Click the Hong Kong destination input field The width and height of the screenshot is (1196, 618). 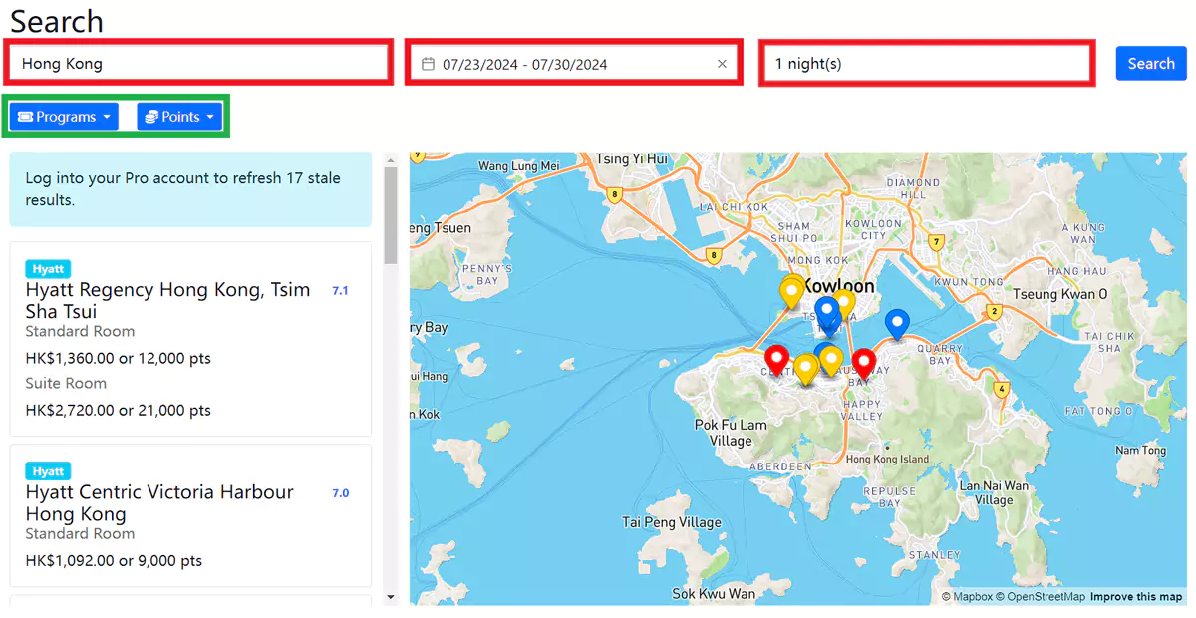pyautogui.click(x=197, y=63)
